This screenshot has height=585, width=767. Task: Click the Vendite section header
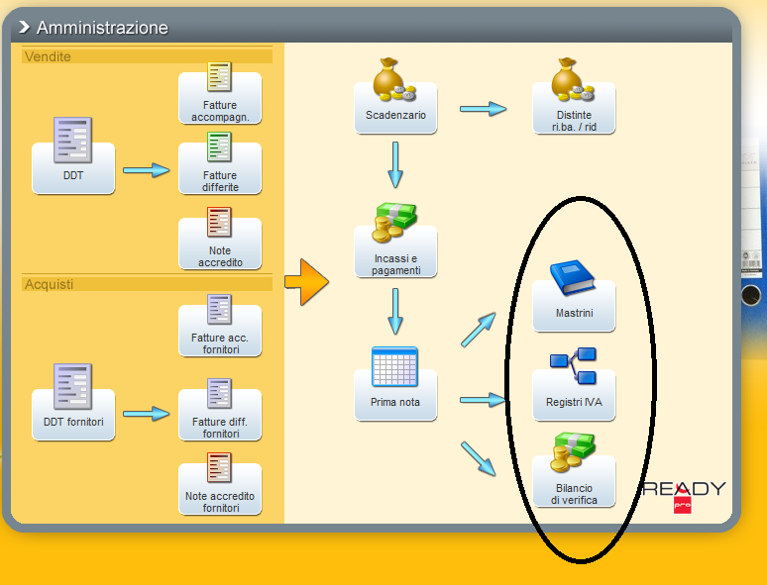(147, 56)
